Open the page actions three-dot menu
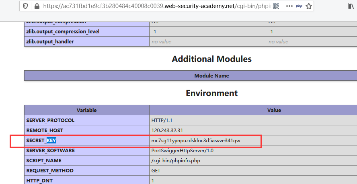 click(289, 6)
